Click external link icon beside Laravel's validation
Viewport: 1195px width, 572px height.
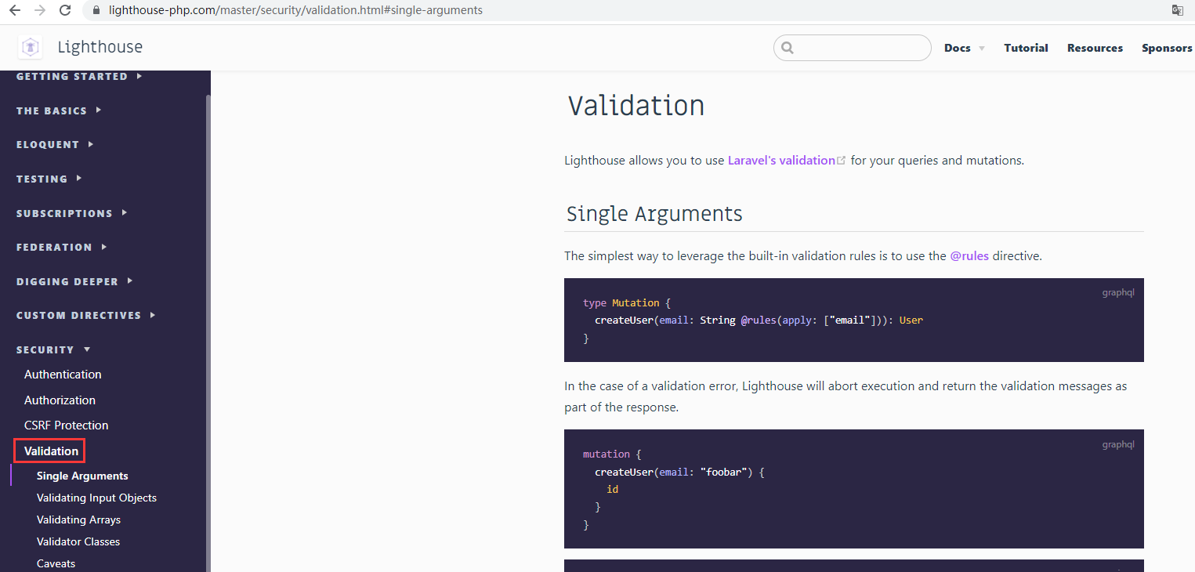click(842, 161)
